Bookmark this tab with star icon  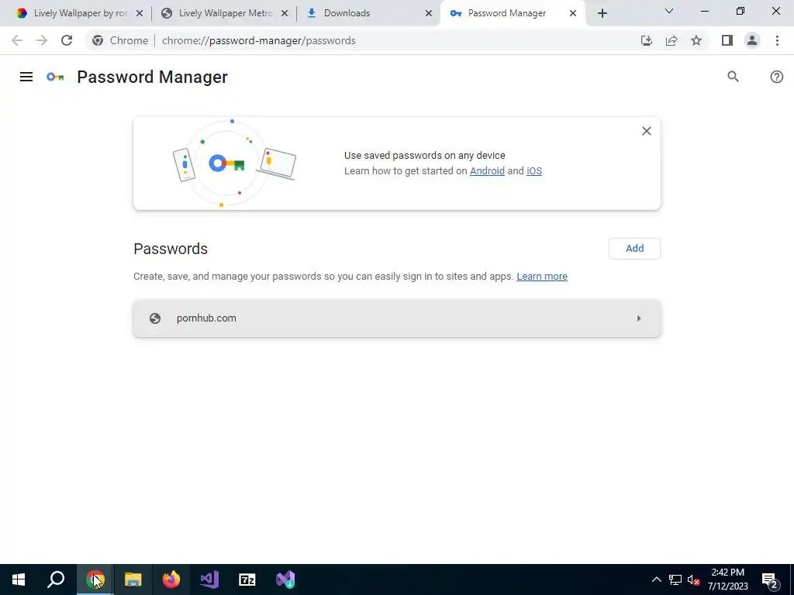pyautogui.click(x=696, y=40)
